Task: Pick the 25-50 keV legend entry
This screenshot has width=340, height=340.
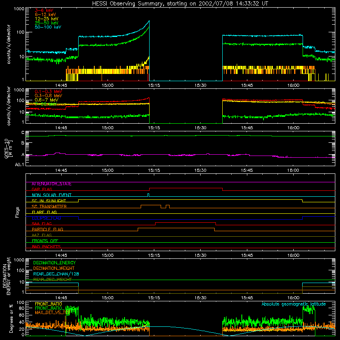Action: click(x=47, y=23)
